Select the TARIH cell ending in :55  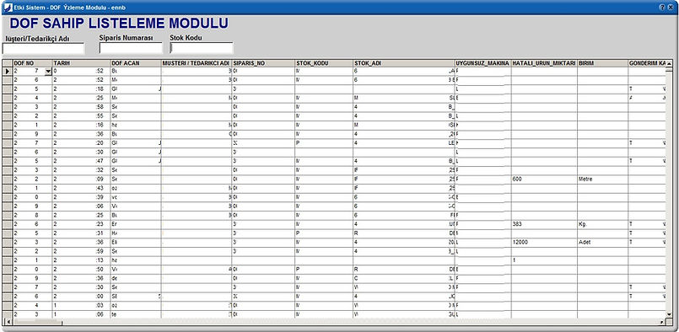pyautogui.click(x=81, y=116)
